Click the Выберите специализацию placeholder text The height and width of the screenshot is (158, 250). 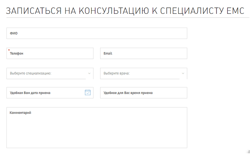point(30,73)
